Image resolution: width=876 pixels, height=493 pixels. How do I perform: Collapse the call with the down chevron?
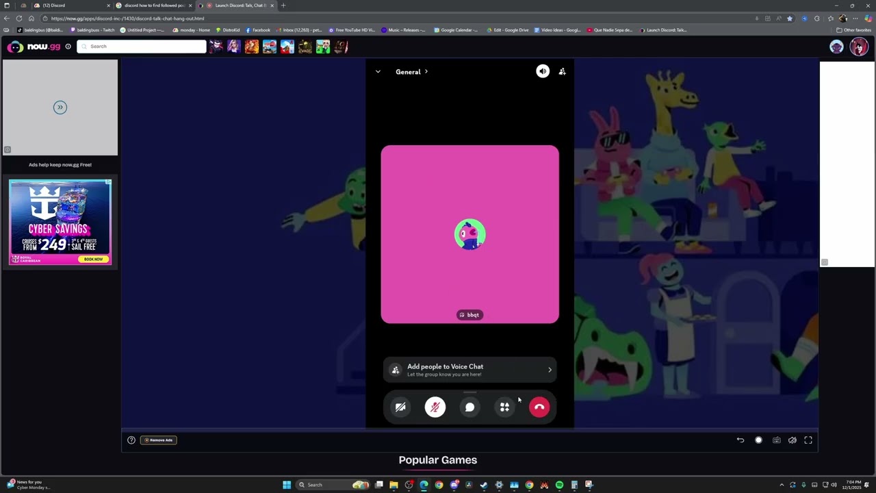click(378, 71)
